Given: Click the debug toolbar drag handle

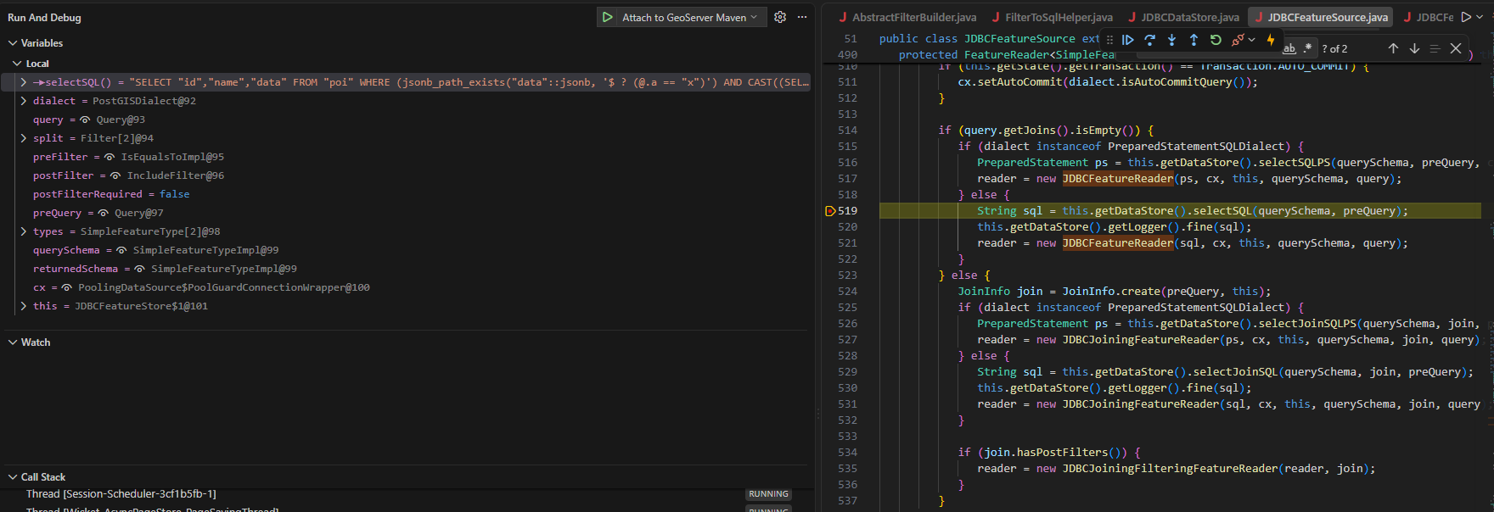Looking at the screenshot, I should point(1109,40).
